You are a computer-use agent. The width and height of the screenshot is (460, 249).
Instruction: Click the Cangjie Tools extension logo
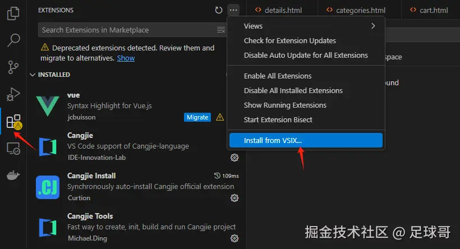48,228
